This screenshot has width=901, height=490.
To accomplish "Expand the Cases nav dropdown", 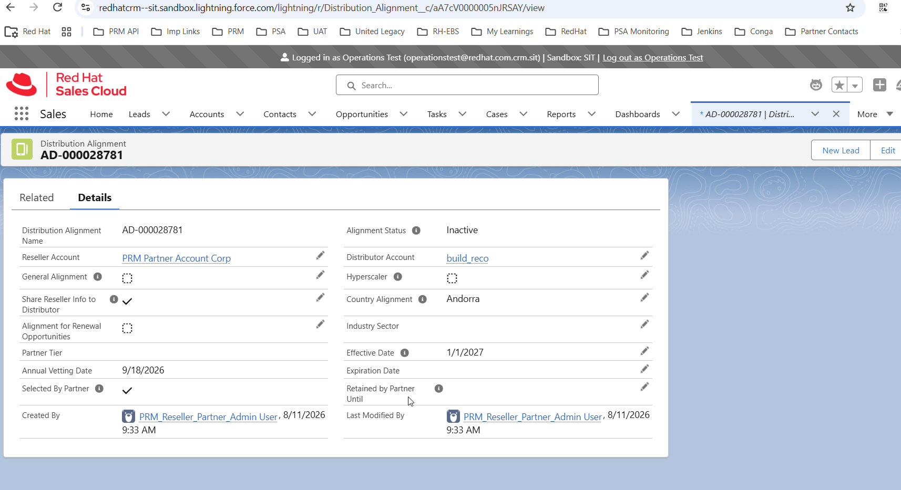I will [524, 114].
